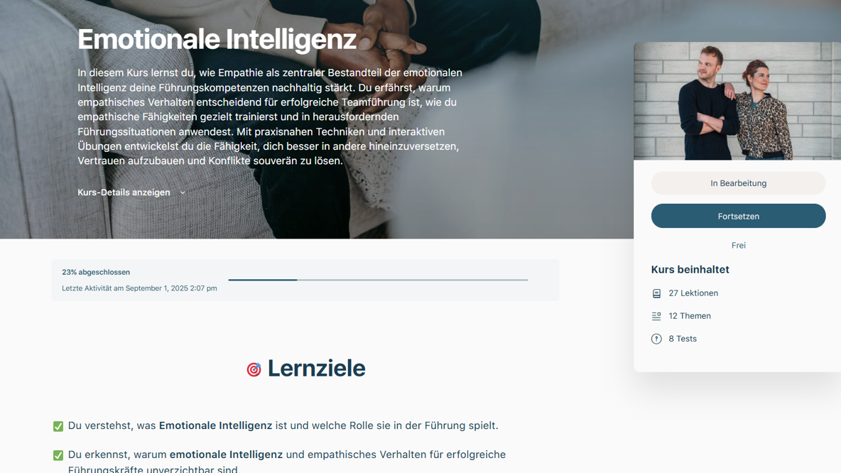
Task: Click the Tests question mark icon
Action: 656,339
